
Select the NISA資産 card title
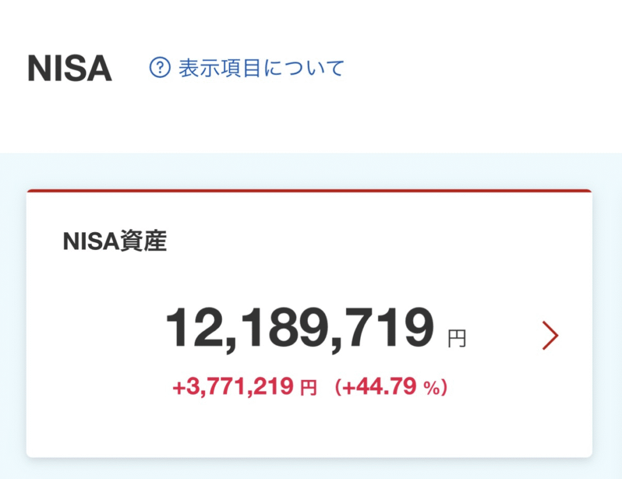tap(114, 242)
